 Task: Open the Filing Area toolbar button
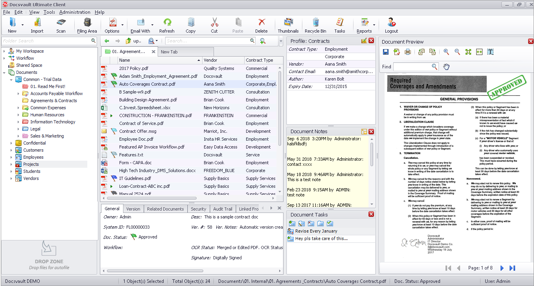pos(87,26)
